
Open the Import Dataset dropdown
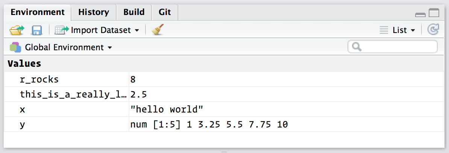pos(97,30)
